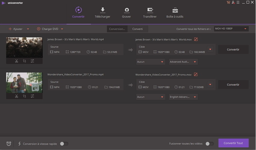
Task: Expand the Charger DVD dropdown arrow
Action: tap(62, 29)
